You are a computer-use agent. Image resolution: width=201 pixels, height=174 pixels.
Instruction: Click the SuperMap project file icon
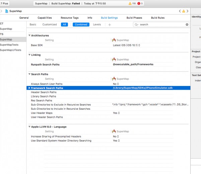click(7, 11)
